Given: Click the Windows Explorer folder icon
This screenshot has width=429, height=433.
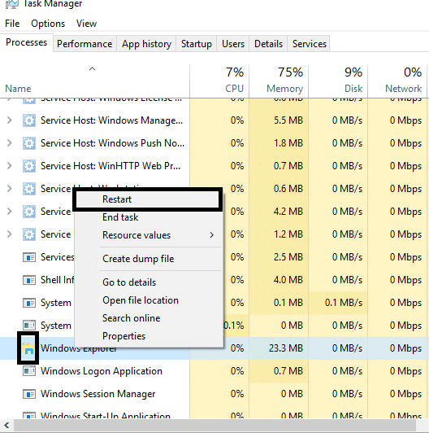Looking at the screenshot, I should [x=28, y=348].
